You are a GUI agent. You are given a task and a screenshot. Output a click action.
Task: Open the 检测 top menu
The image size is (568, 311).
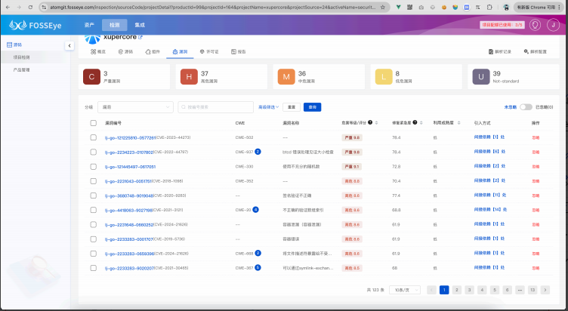(115, 25)
